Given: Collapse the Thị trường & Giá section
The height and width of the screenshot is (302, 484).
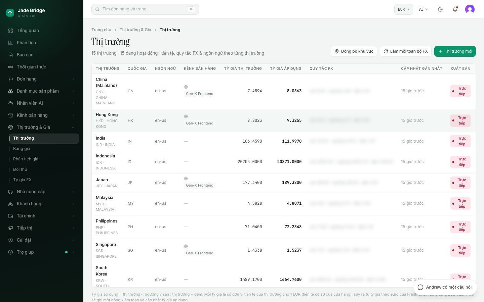Looking at the screenshot, I should click(42, 127).
